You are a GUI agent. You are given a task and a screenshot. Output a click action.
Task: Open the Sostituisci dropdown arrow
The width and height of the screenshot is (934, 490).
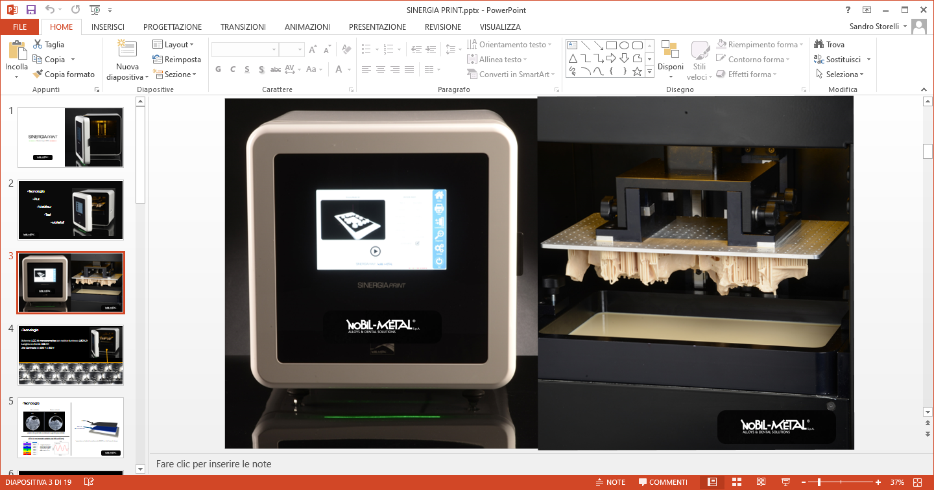coord(868,60)
